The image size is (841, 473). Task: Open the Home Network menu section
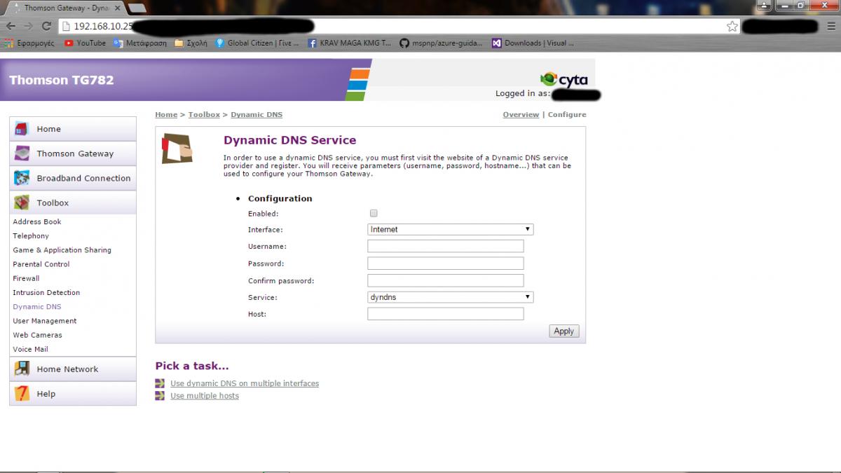pyautogui.click(x=73, y=369)
